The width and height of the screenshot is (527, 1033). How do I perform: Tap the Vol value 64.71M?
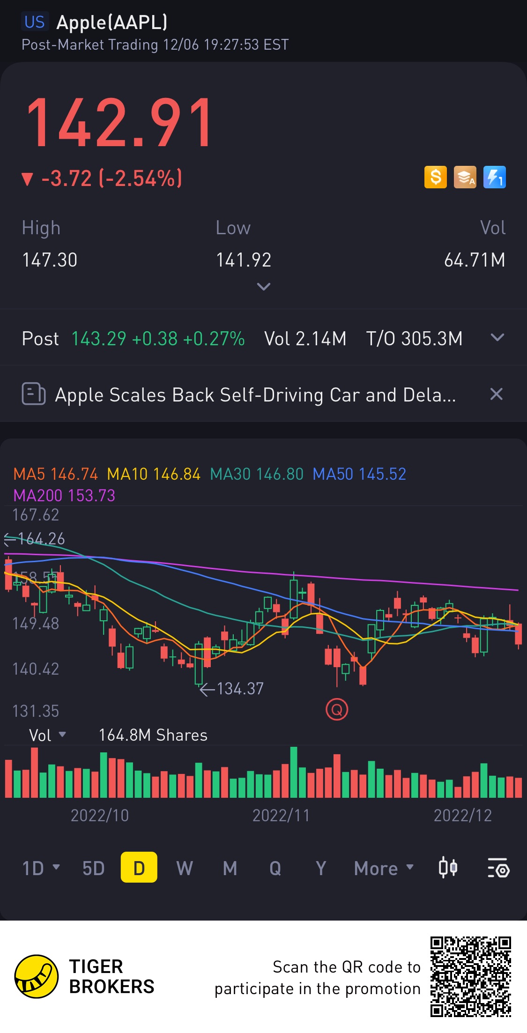point(475,260)
